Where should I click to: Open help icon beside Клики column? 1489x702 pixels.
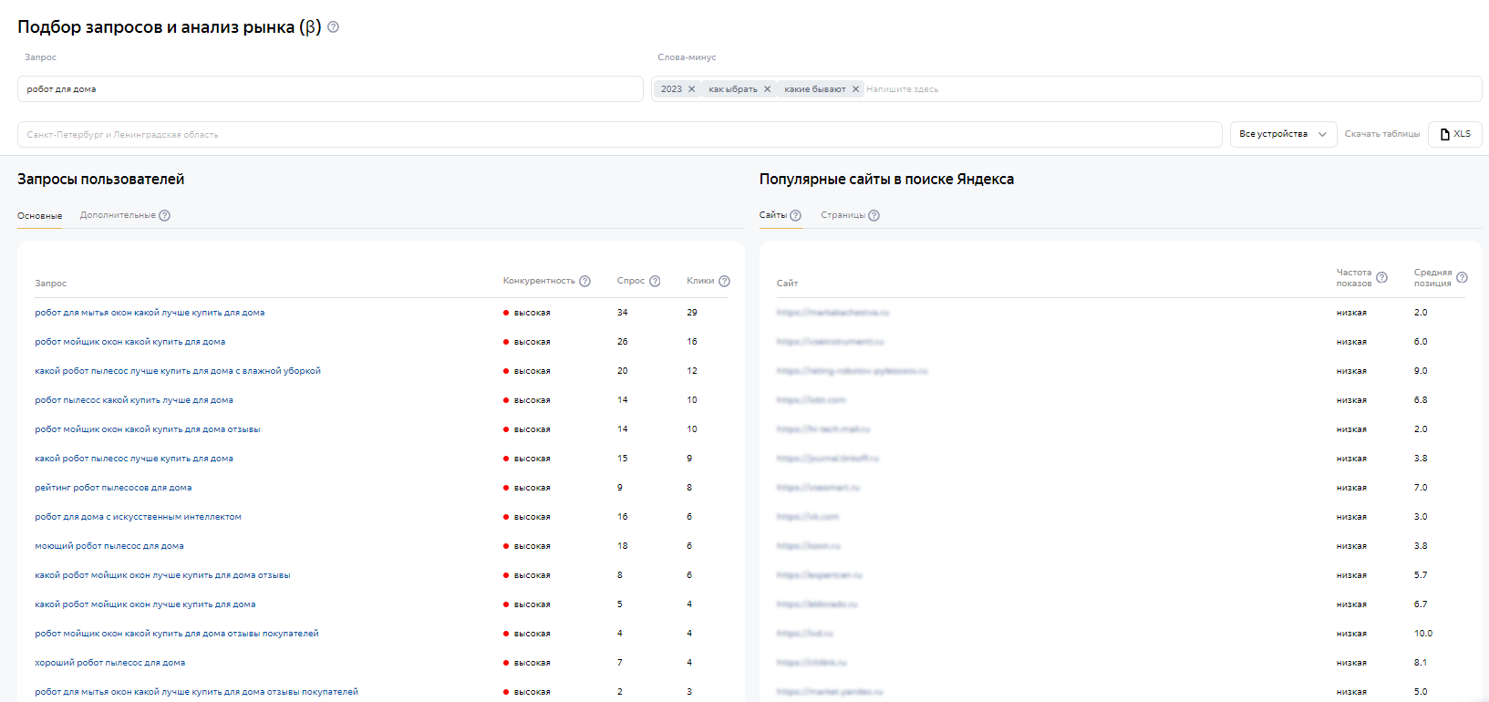[725, 282]
